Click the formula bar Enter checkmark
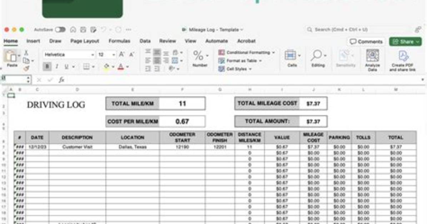This screenshot has width=427, height=224. [x=50, y=80]
